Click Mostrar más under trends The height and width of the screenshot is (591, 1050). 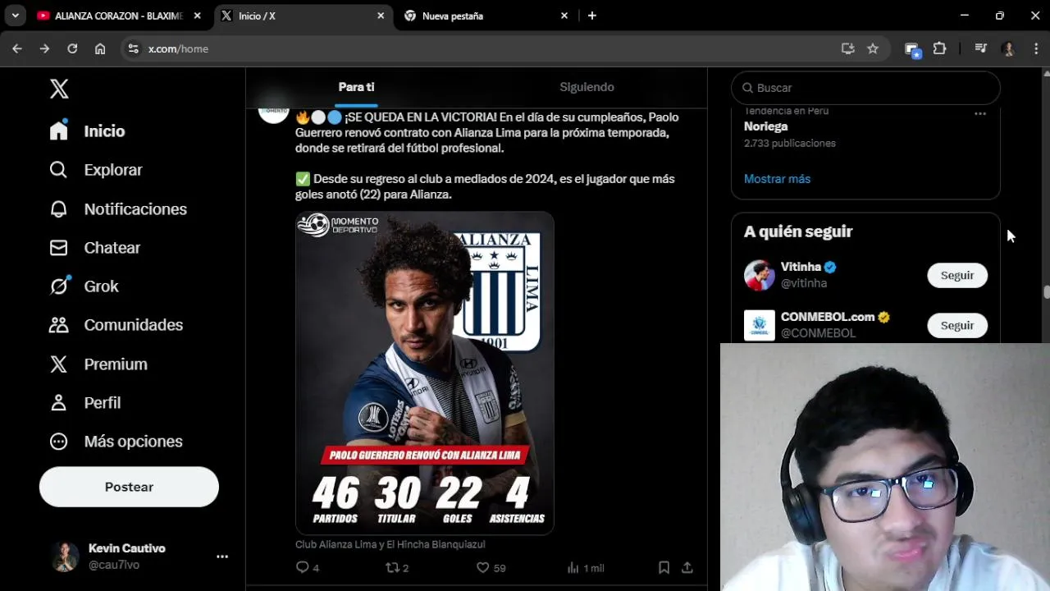pyautogui.click(x=777, y=179)
